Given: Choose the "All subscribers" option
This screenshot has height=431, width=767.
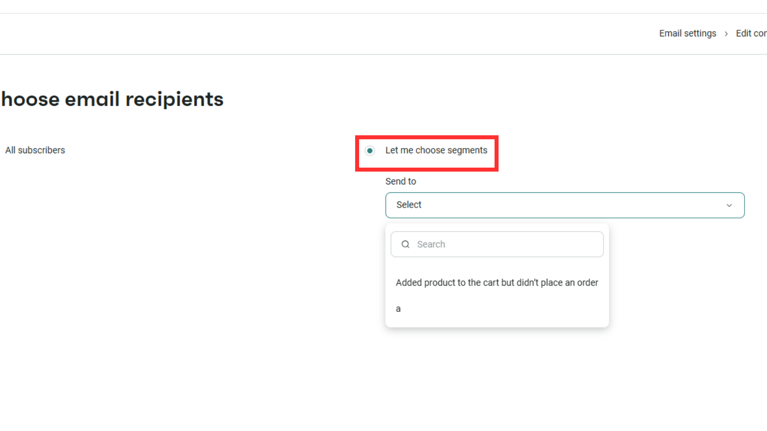Looking at the screenshot, I should (x=35, y=150).
